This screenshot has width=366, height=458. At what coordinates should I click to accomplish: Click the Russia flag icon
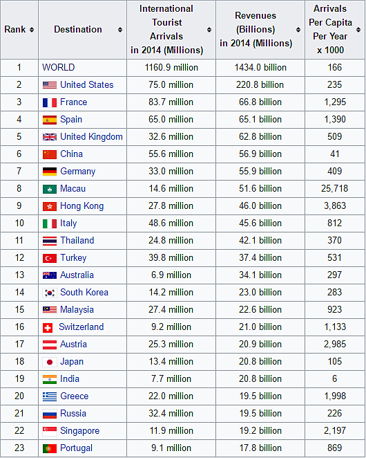[50, 414]
